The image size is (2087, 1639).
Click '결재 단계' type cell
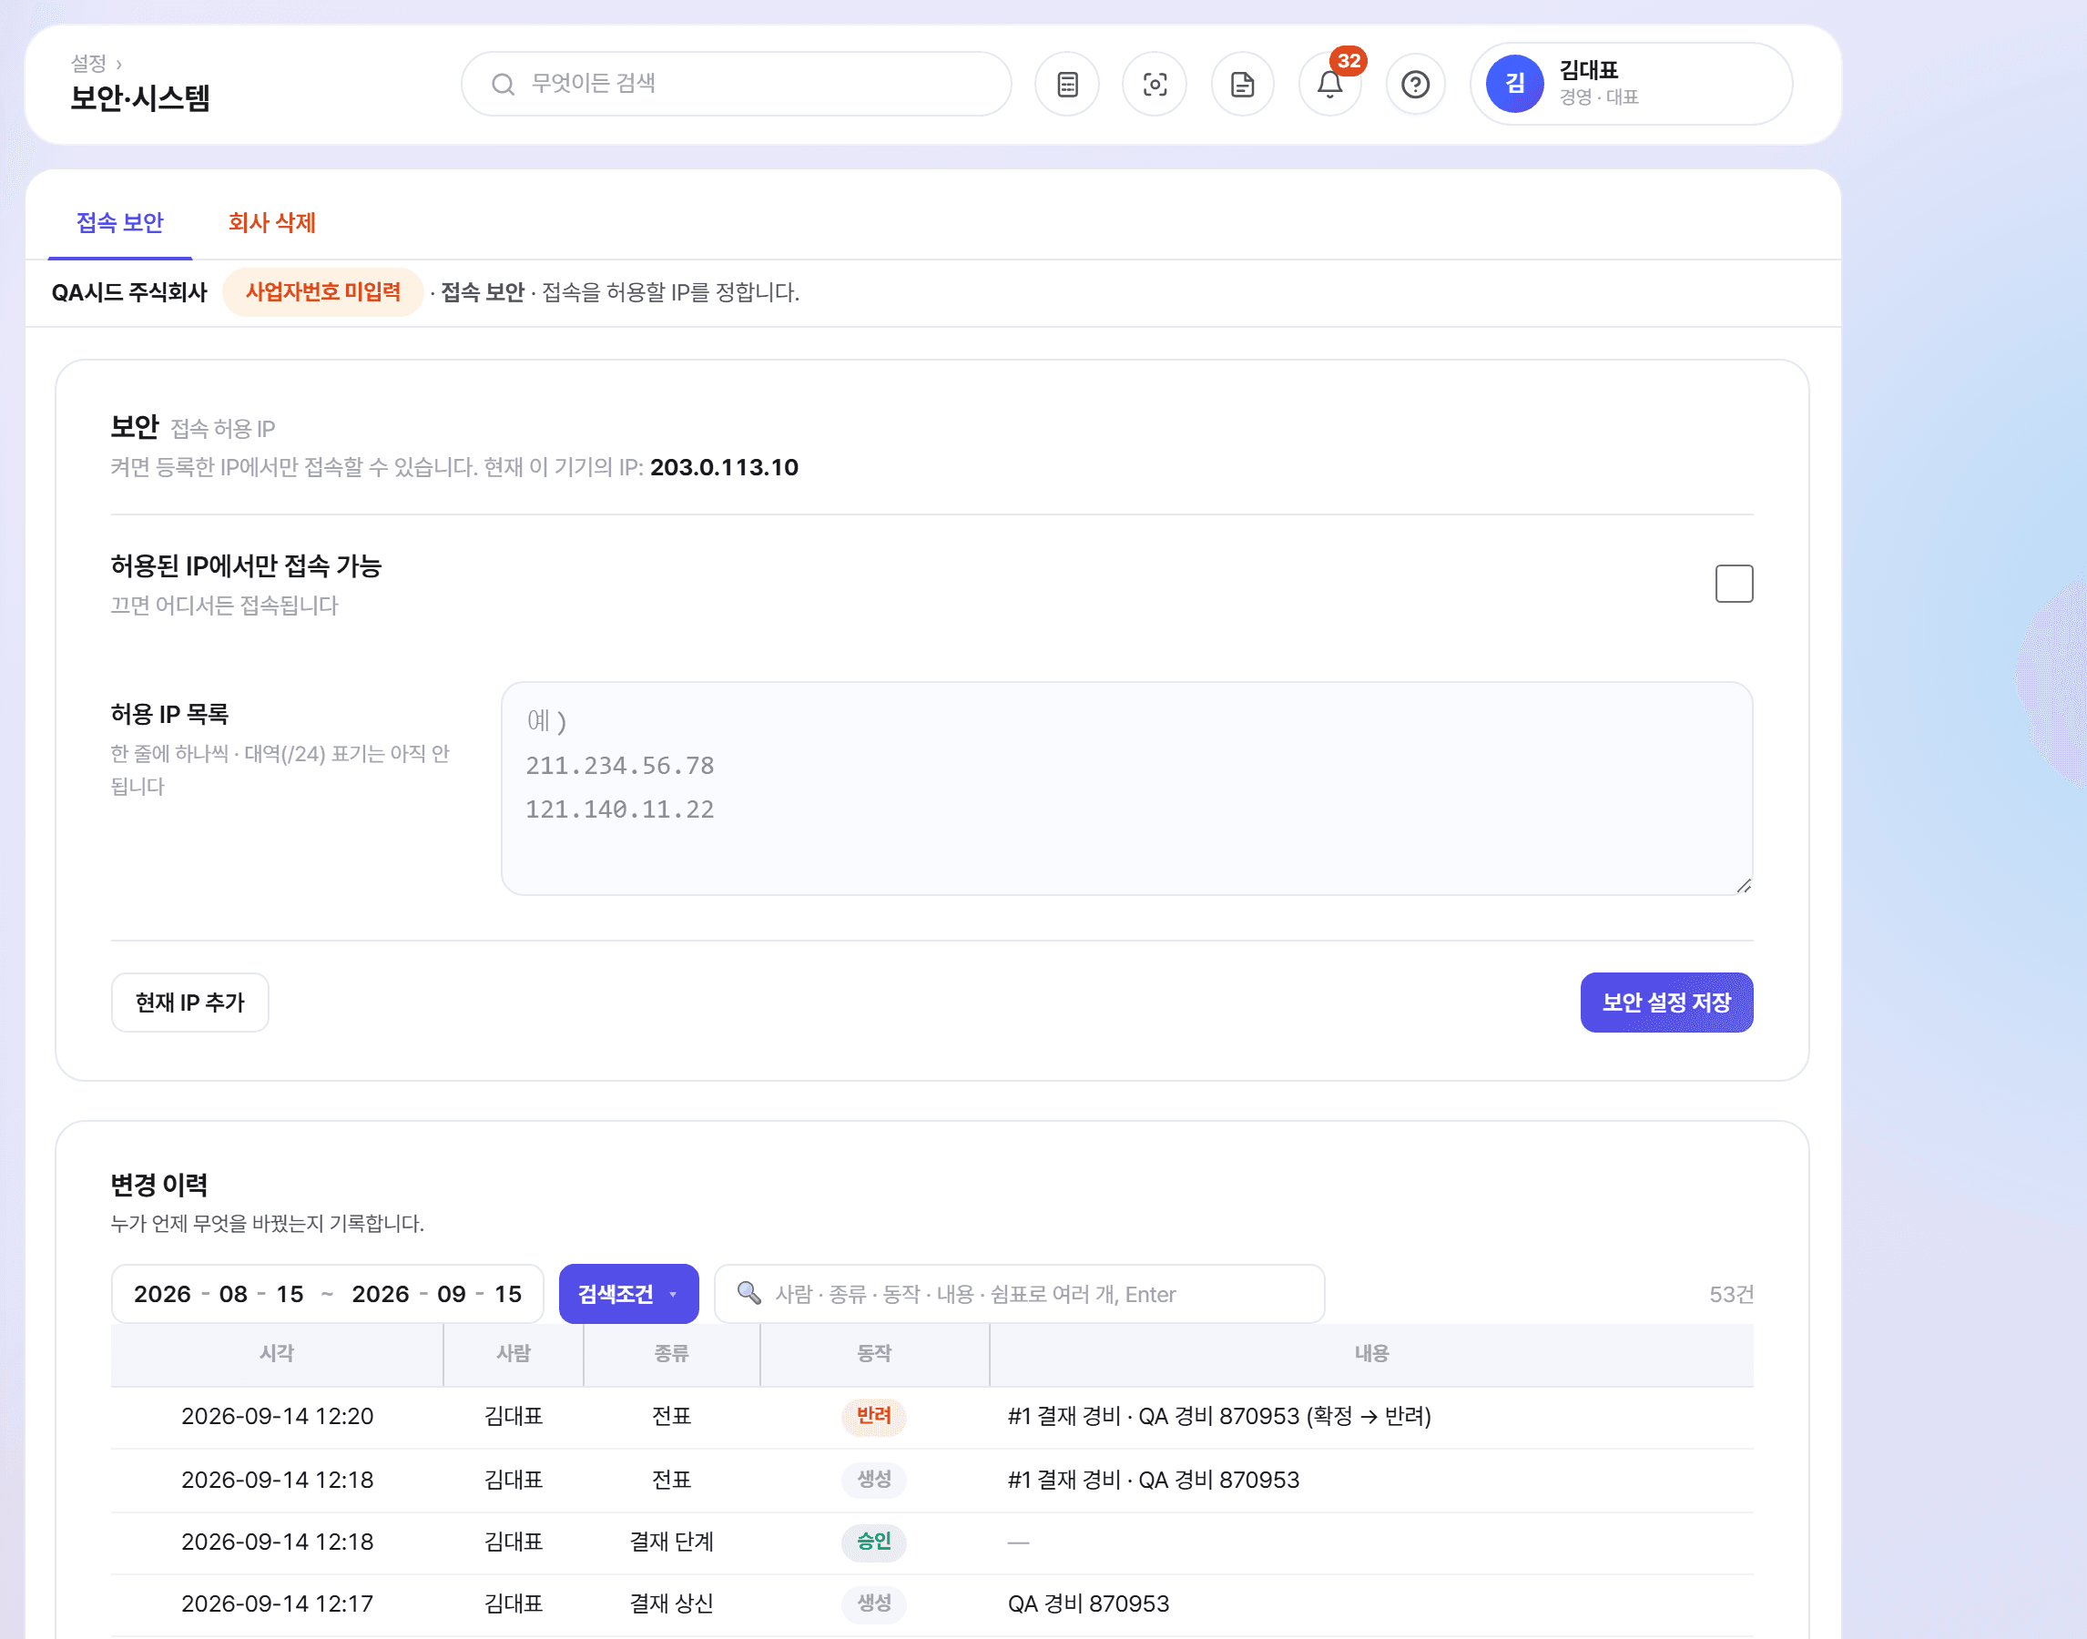[x=671, y=1542]
